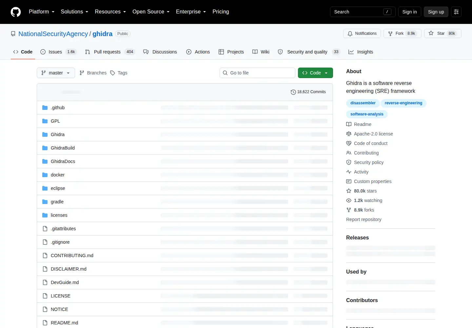The width and height of the screenshot is (472, 328).
Task: Click the Go to file field
Action: [257, 73]
